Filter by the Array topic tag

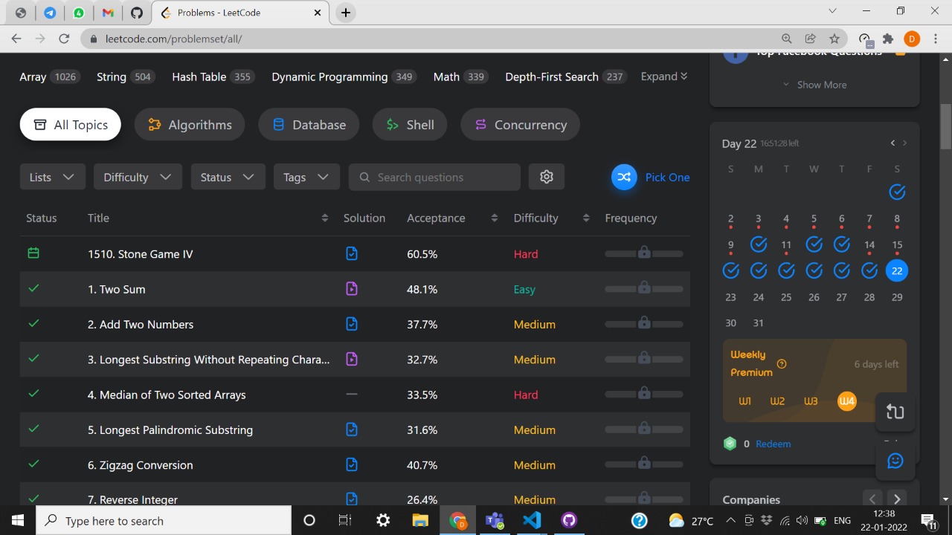click(x=50, y=77)
